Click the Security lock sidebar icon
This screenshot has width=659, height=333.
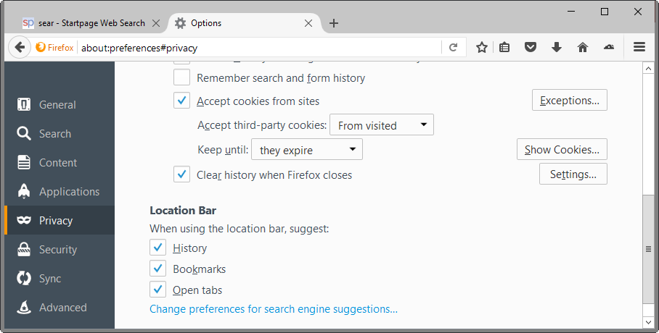point(24,249)
